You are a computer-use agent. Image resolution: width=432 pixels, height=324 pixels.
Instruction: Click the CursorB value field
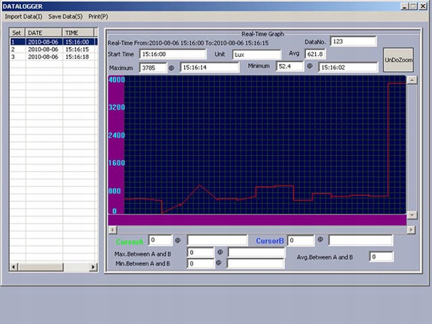300,240
